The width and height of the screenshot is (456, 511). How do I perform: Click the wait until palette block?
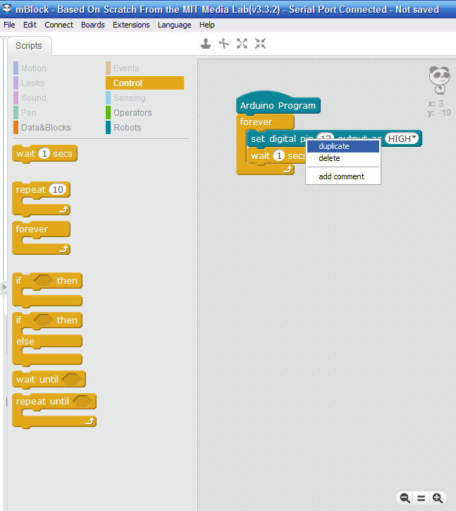(49, 379)
